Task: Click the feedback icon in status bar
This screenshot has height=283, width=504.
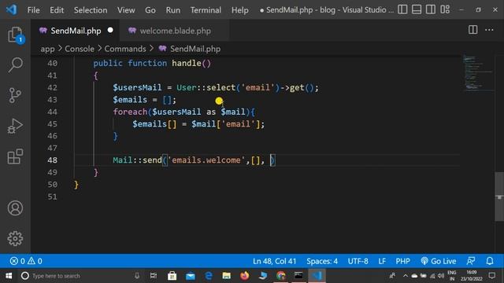Action: (471, 261)
